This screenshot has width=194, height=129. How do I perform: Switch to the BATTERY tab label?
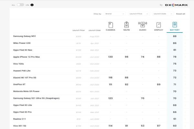(x=175, y=30)
